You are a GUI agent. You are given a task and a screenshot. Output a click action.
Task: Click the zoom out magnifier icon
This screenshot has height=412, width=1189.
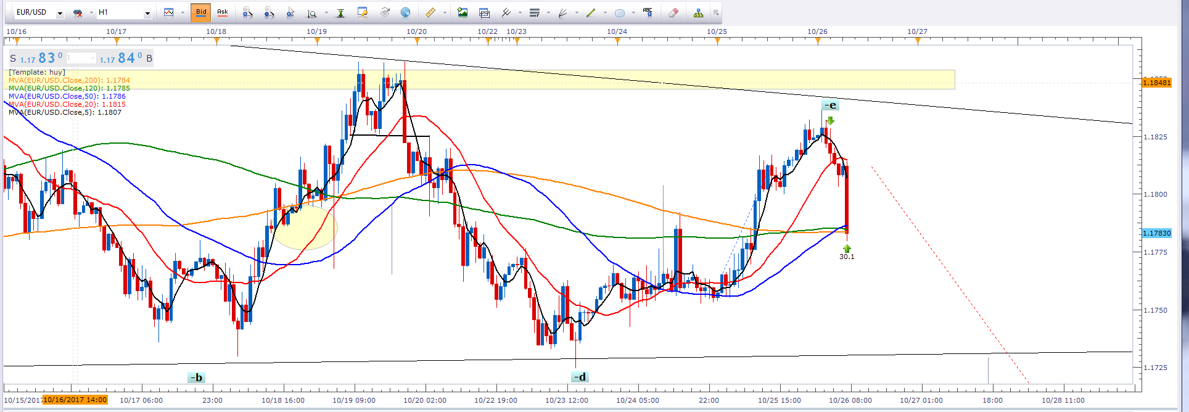[x=269, y=12]
